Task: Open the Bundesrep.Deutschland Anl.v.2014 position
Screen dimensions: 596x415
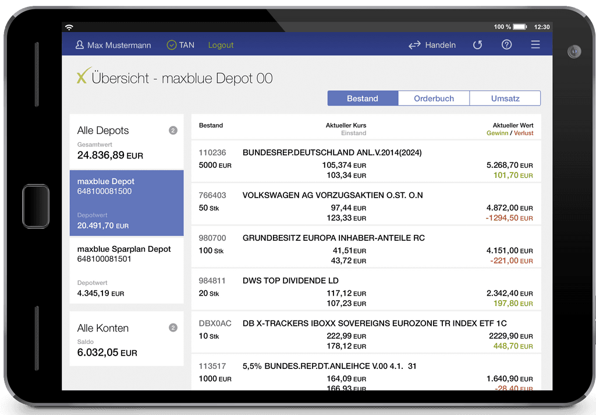Action: [366, 161]
